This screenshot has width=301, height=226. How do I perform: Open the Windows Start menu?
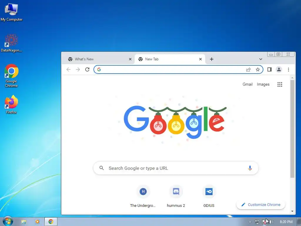pyautogui.click(x=8, y=221)
